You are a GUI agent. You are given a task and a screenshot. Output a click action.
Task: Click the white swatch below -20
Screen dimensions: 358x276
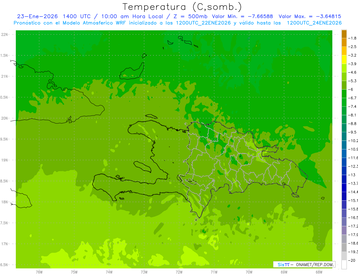tap(344, 264)
